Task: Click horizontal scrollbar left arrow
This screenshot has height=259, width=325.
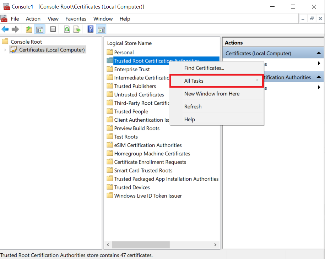Action: (x=108, y=245)
